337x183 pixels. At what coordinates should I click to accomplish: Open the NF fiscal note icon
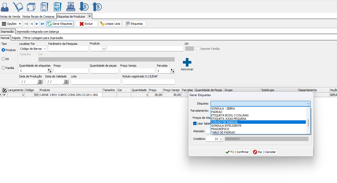[x=57, y=7]
